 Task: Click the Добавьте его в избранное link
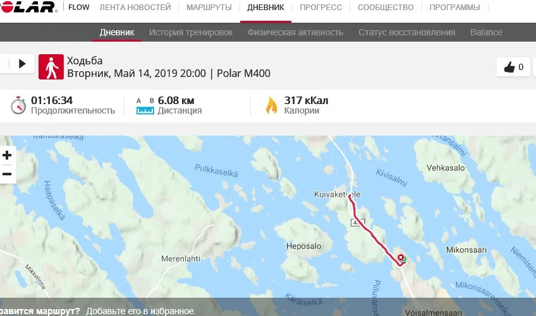pos(141,311)
